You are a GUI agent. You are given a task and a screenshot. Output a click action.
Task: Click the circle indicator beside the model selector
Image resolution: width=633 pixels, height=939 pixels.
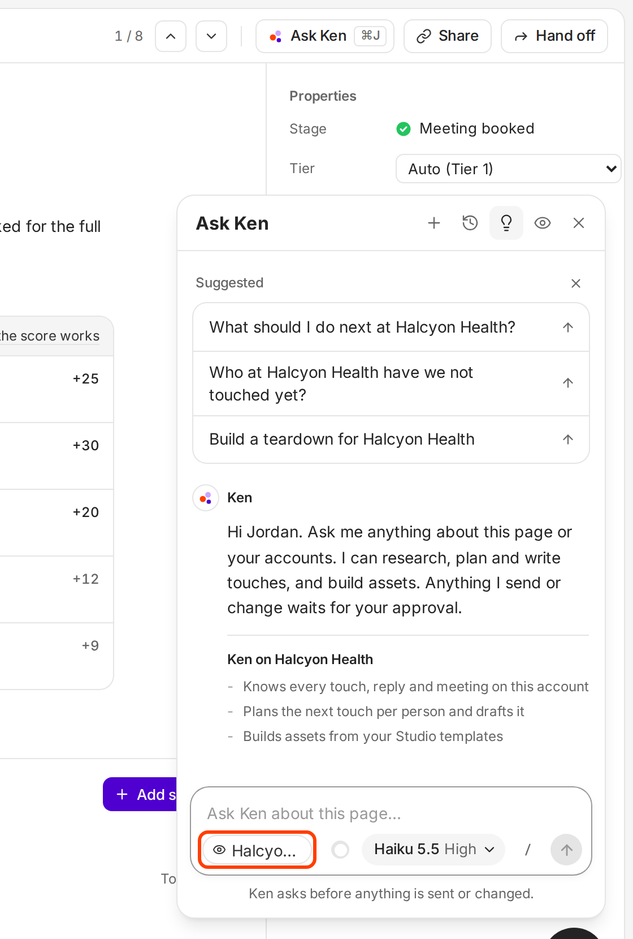click(340, 850)
